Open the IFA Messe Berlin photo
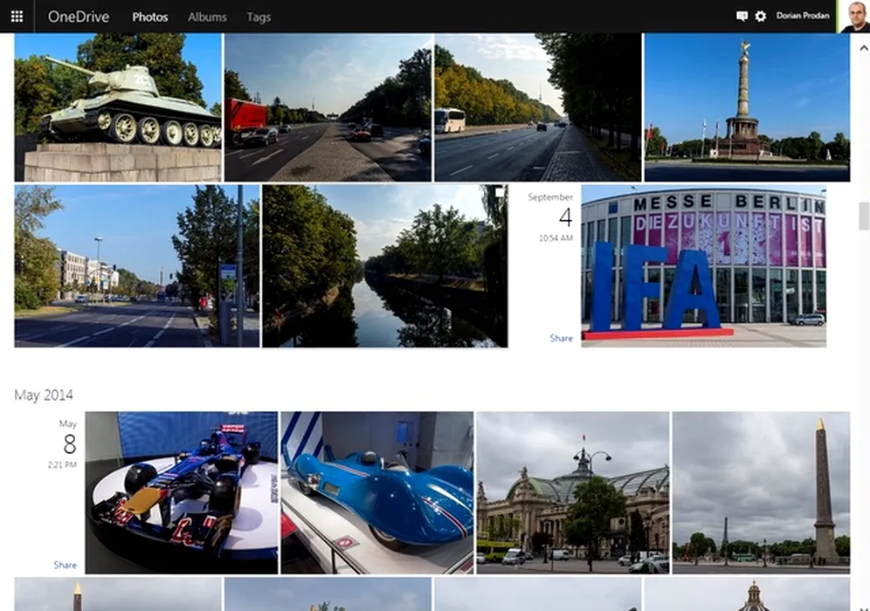 tap(703, 266)
